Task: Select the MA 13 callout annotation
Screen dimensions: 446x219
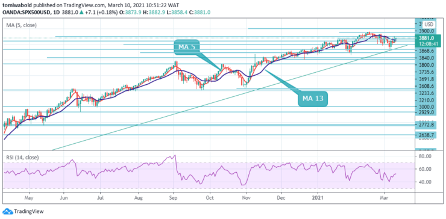Action: [x=313, y=99]
